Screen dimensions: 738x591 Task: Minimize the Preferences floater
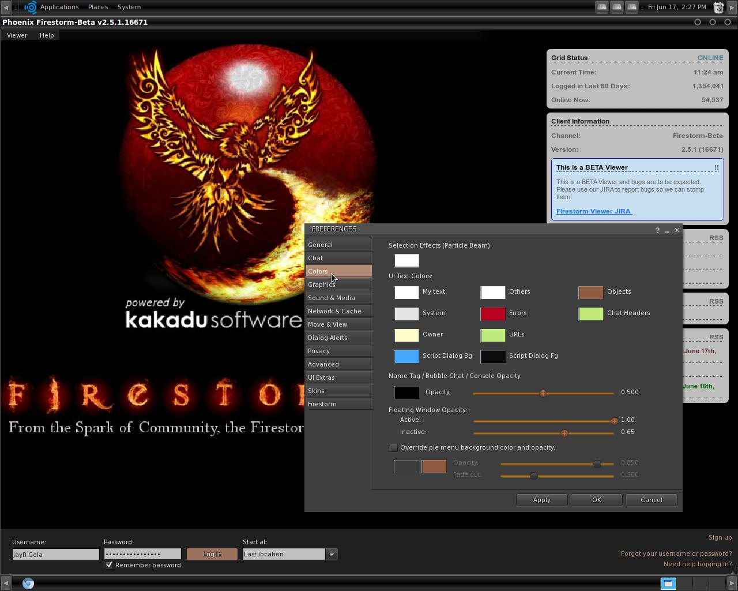tap(667, 230)
